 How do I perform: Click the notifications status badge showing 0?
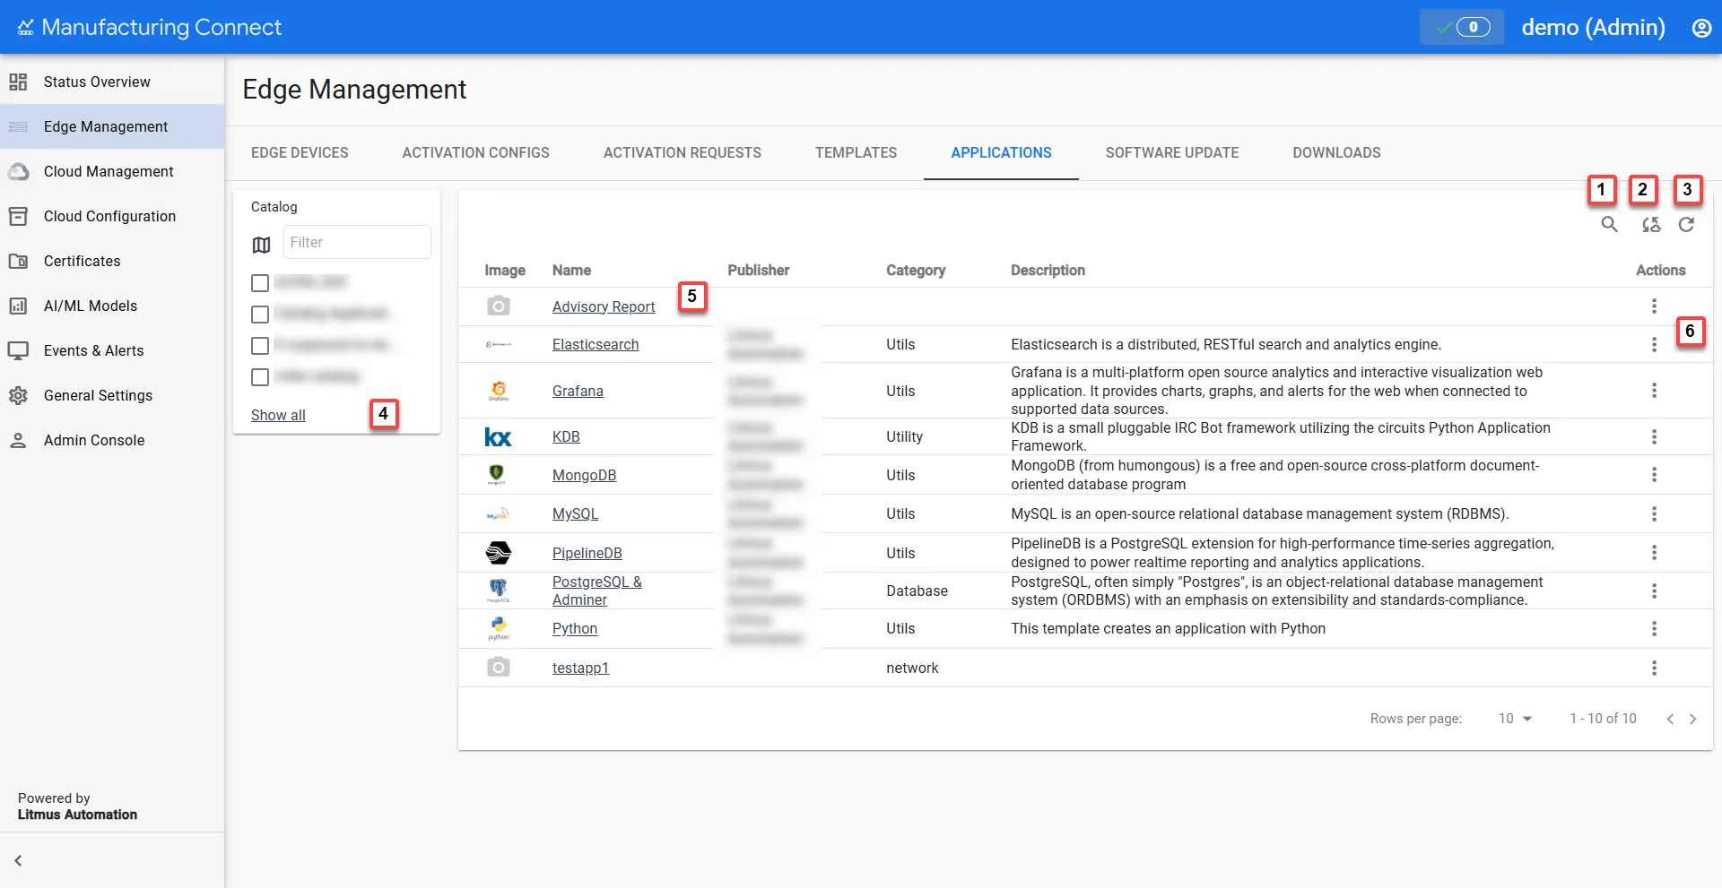[1461, 28]
